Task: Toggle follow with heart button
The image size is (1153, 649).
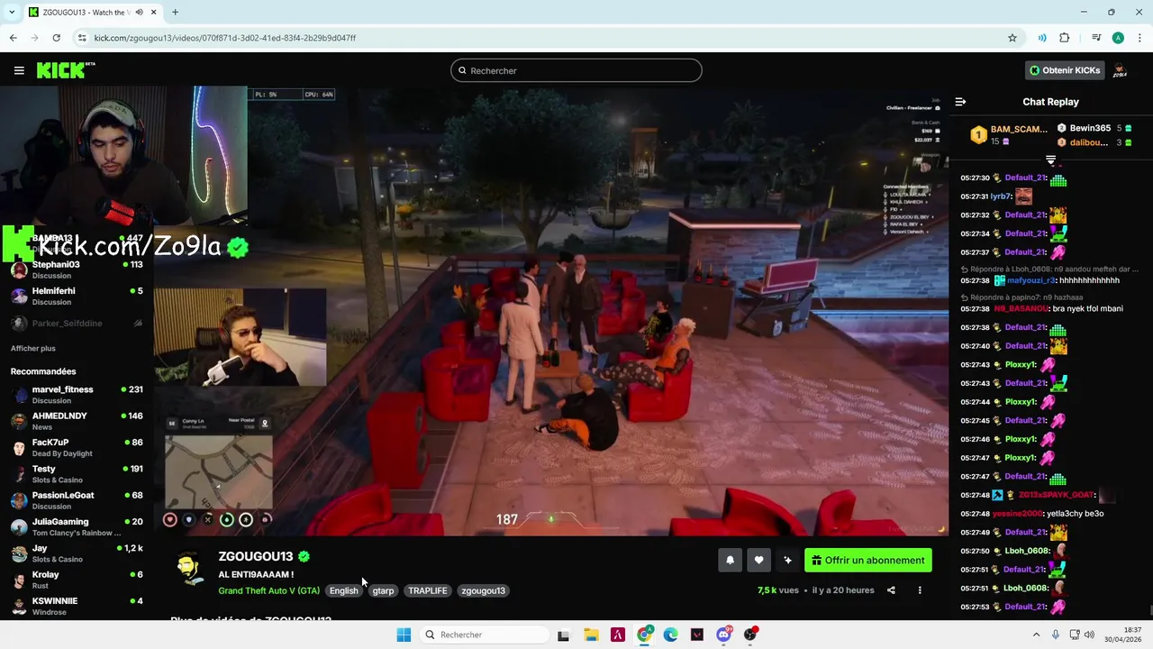Action: tap(758, 561)
